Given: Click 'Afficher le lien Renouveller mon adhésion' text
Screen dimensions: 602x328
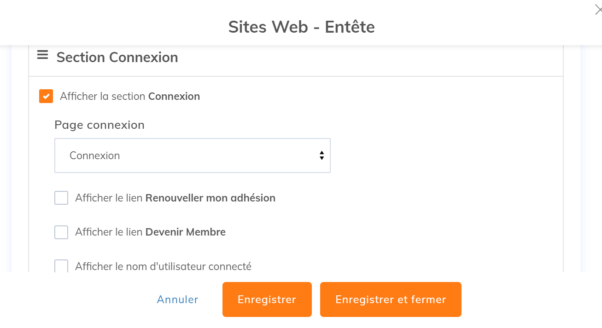Looking at the screenshot, I should click(175, 198).
